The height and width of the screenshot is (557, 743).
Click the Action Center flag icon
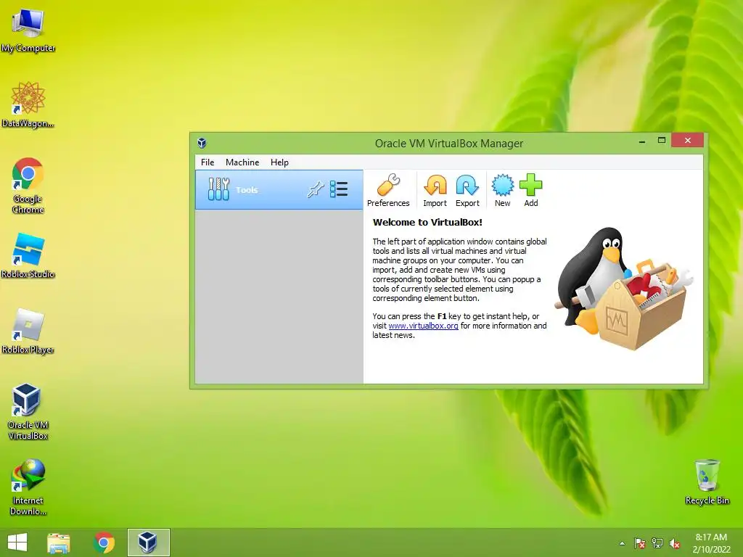coord(640,543)
